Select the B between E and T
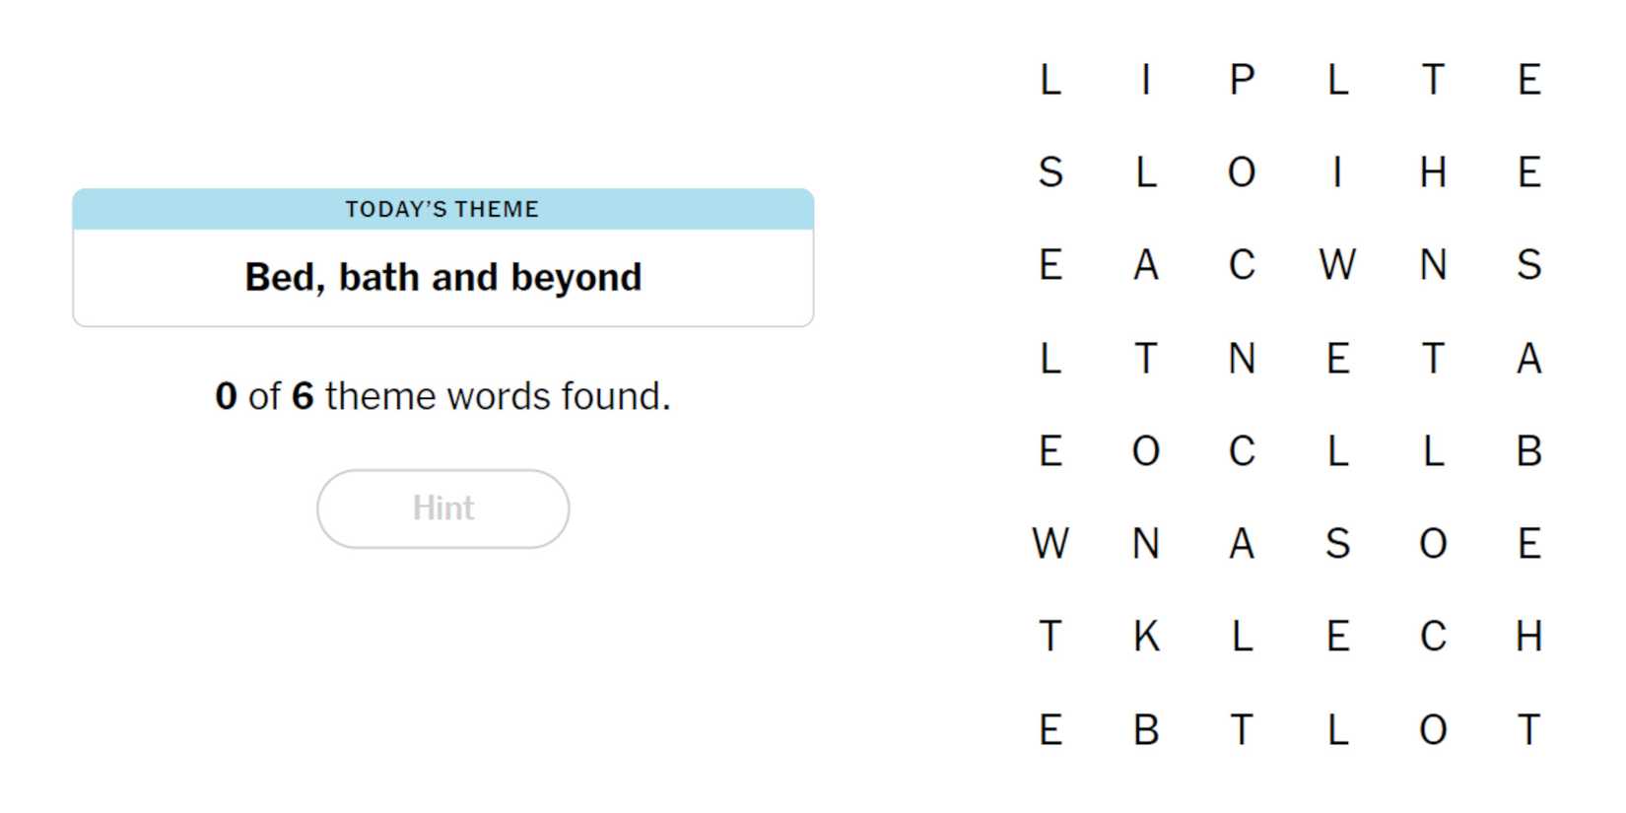 point(1146,730)
